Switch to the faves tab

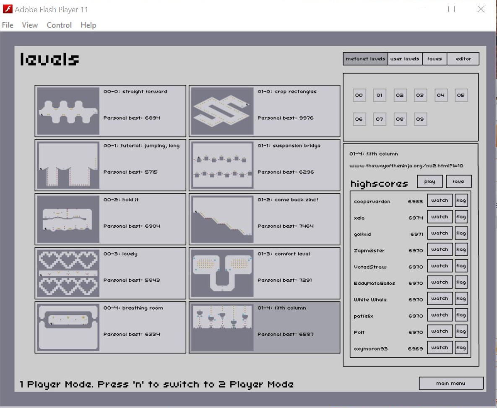pos(435,59)
